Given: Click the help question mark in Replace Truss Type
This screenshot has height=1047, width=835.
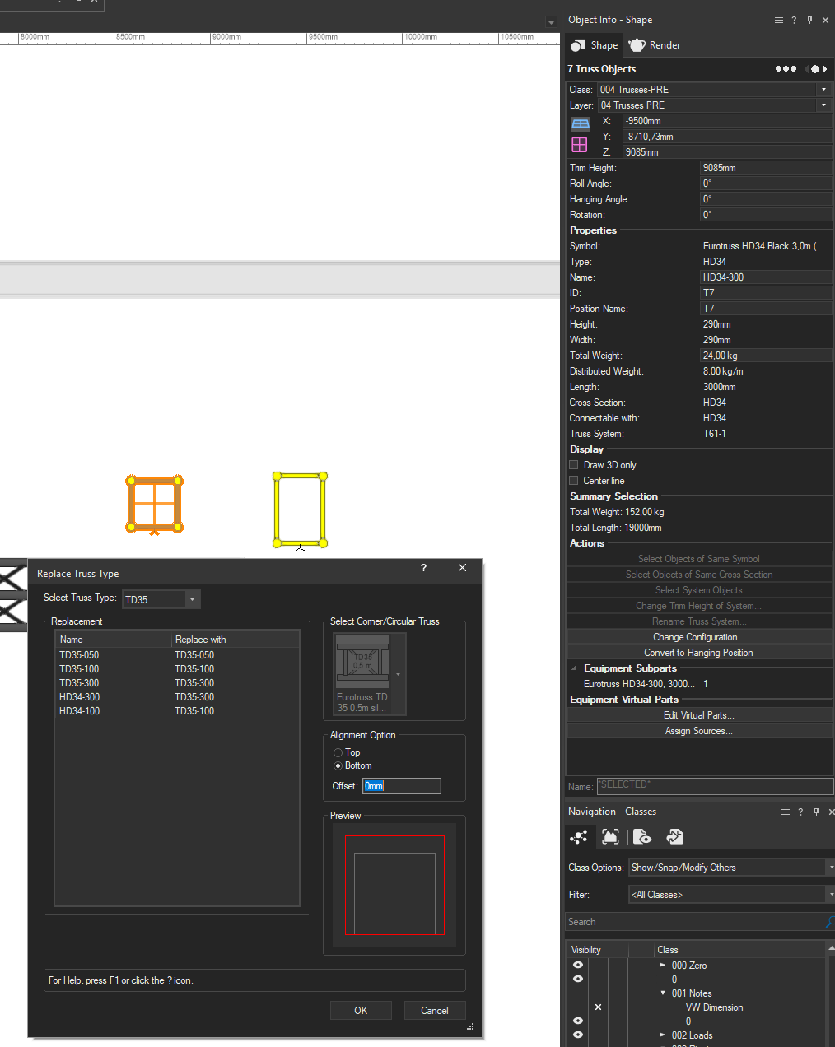Looking at the screenshot, I should (x=423, y=568).
